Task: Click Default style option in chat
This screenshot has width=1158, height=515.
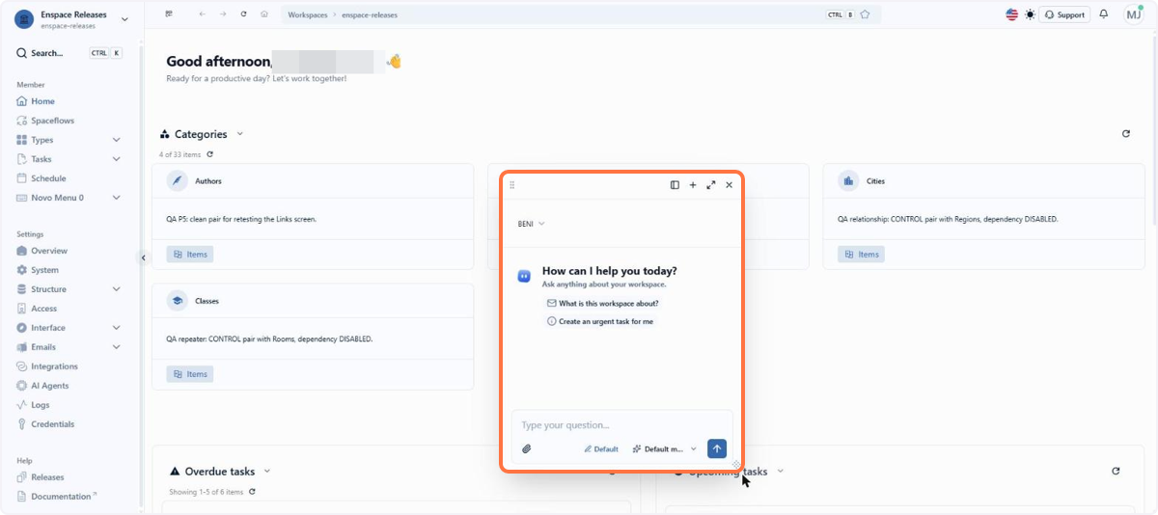Action: tap(601, 448)
